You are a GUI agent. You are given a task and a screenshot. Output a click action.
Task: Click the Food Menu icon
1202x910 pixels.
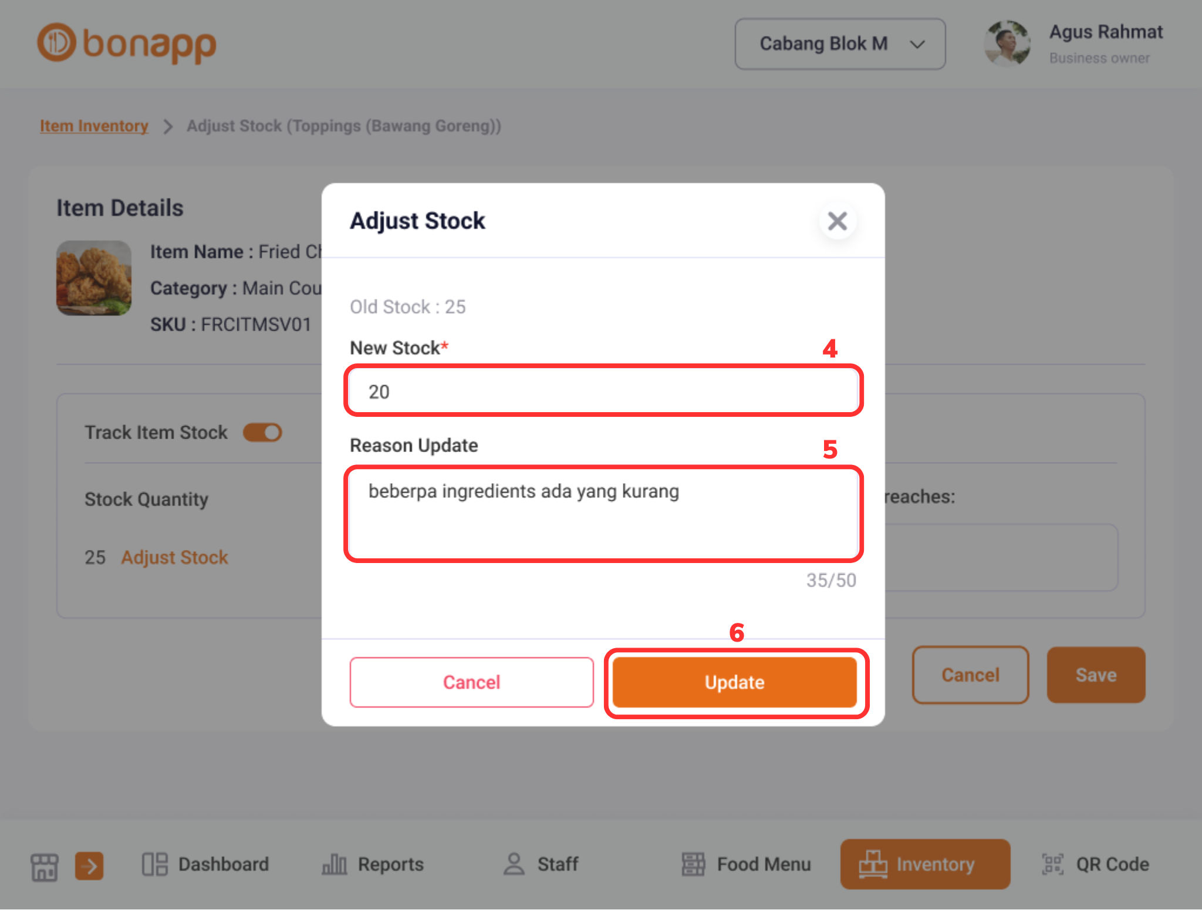[x=693, y=864]
